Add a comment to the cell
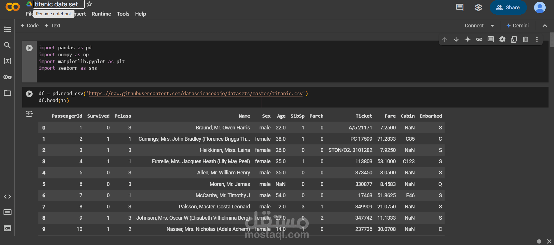554x245 pixels. coord(491,39)
